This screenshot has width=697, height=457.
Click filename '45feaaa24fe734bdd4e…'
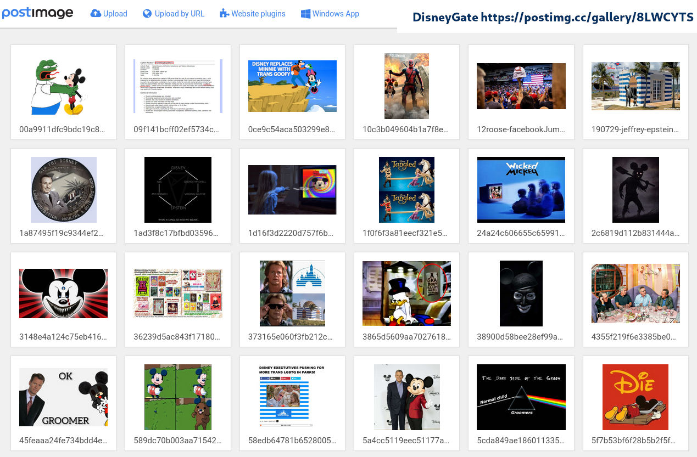pyautogui.click(x=64, y=441)
